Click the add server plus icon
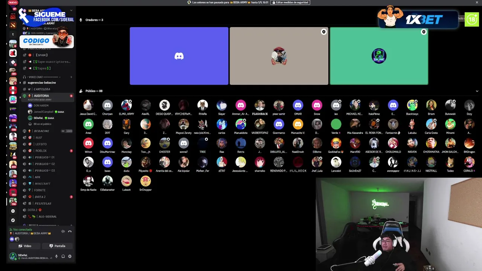This screenshot has width=482, height=271. point(13,211)
